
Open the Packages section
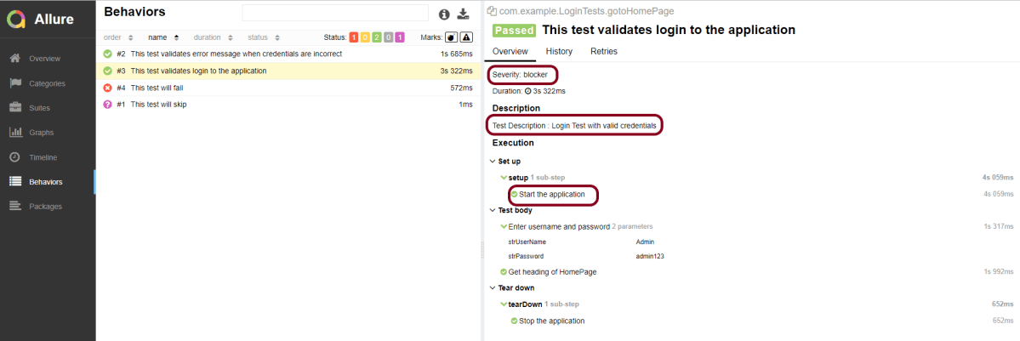tap(46, 206)
